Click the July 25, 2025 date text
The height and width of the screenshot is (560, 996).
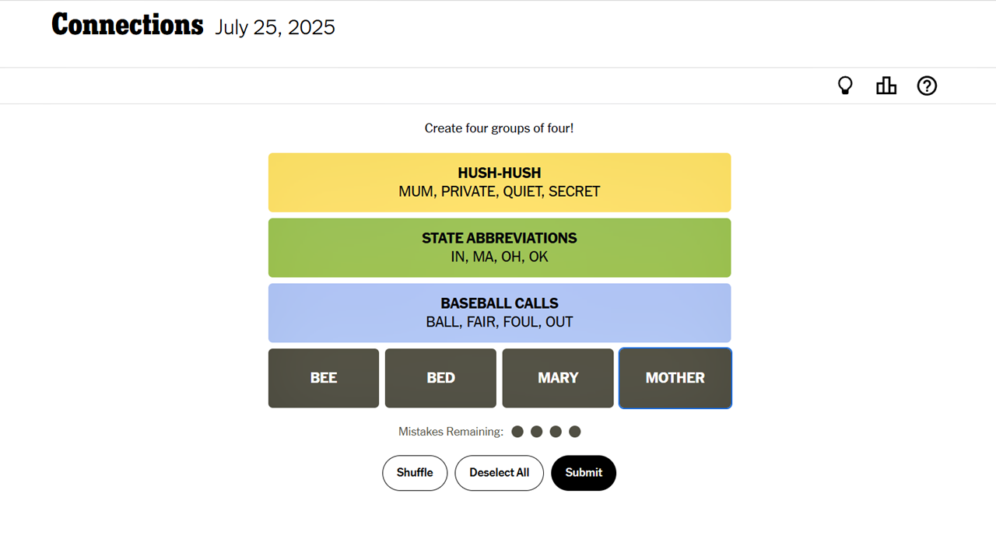click(x=275, y=27)
